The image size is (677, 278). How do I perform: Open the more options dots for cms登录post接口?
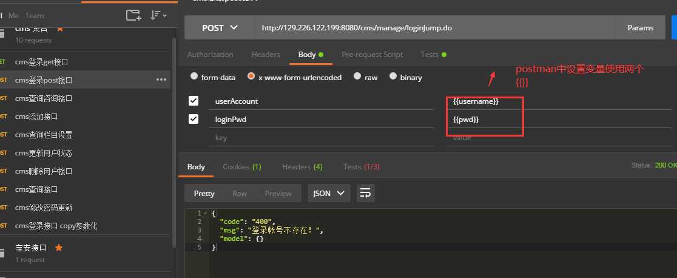[x=161, y=80]
